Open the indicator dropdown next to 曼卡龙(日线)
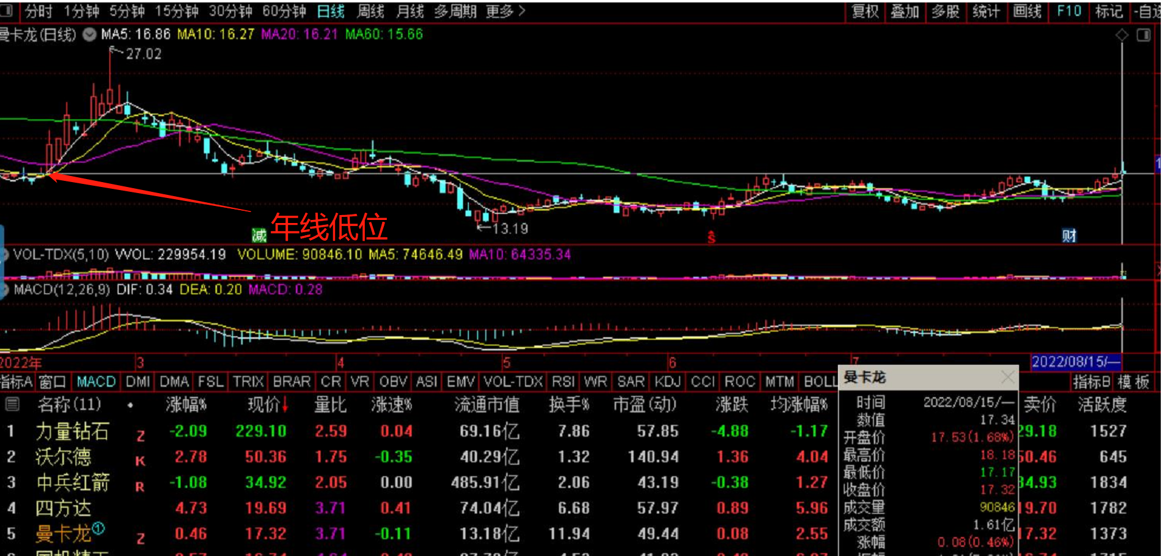 (x=89, y=35)
